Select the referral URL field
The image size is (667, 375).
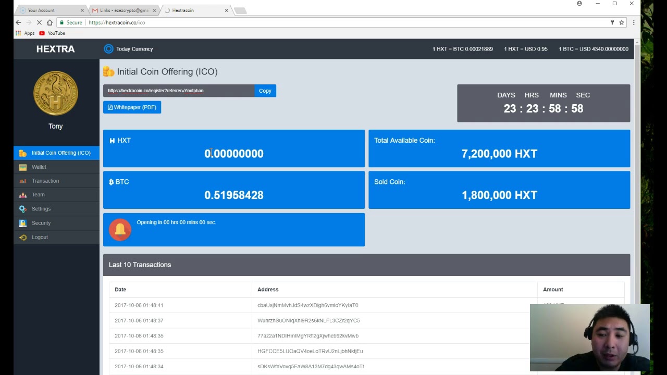tap(179, 91)
